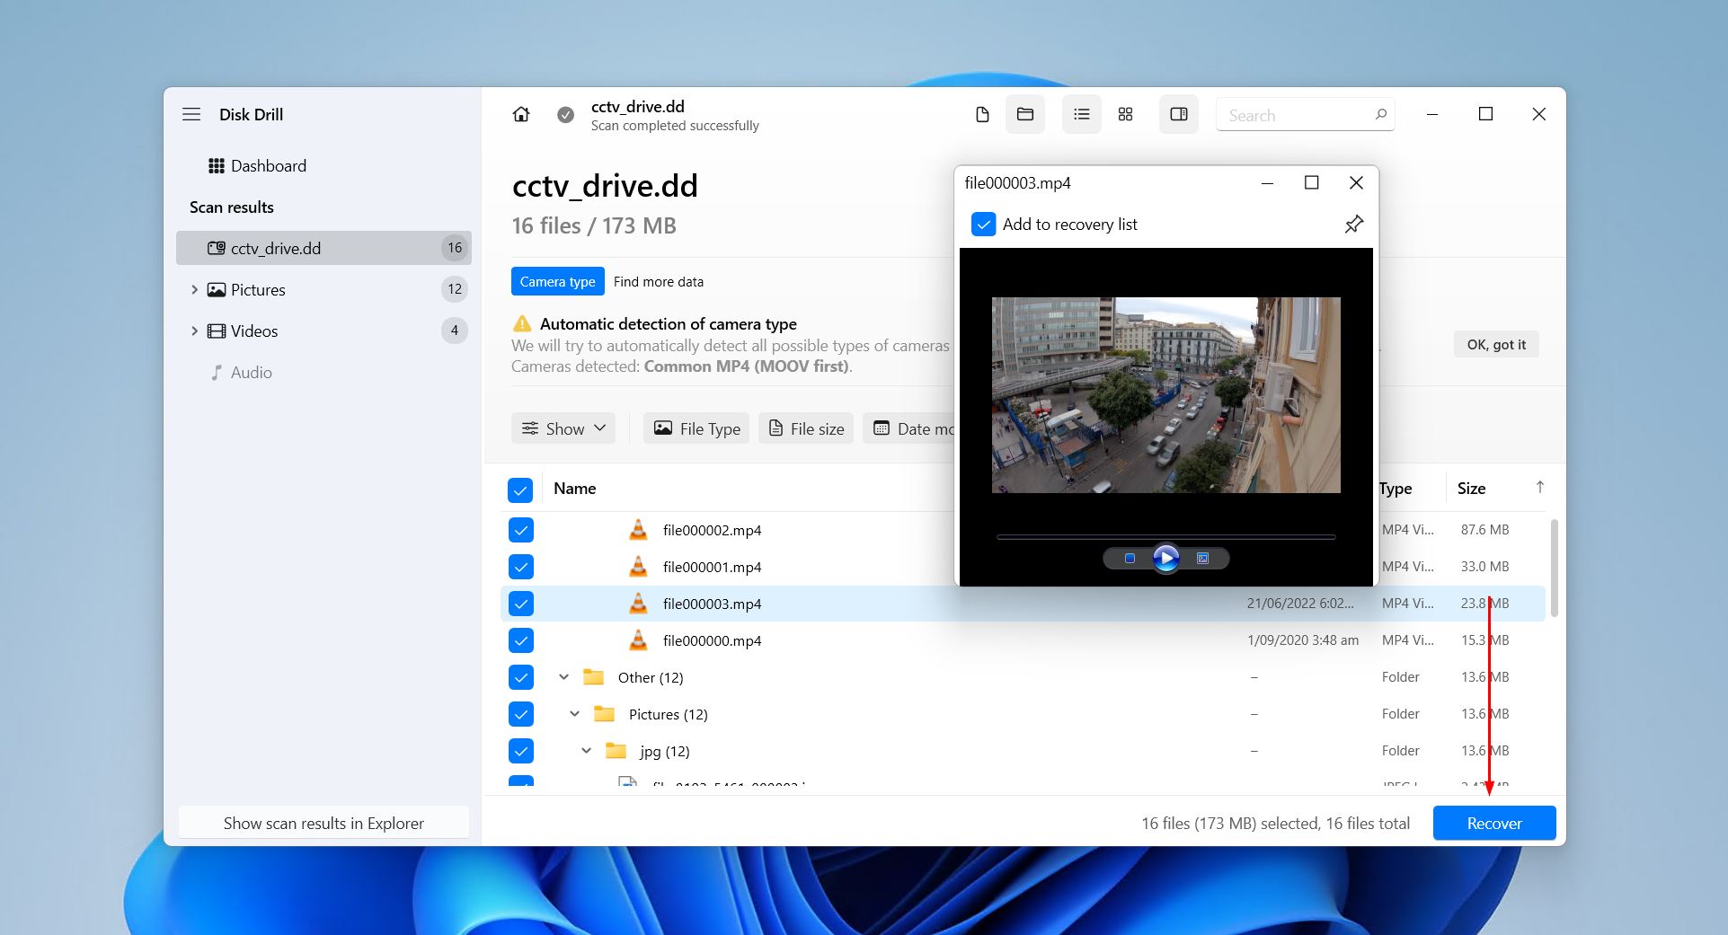1728x935 pixels.
Task: Click the VLC icon for file000003.mp4
Action: pyautogui.click(x=638, y=604)
